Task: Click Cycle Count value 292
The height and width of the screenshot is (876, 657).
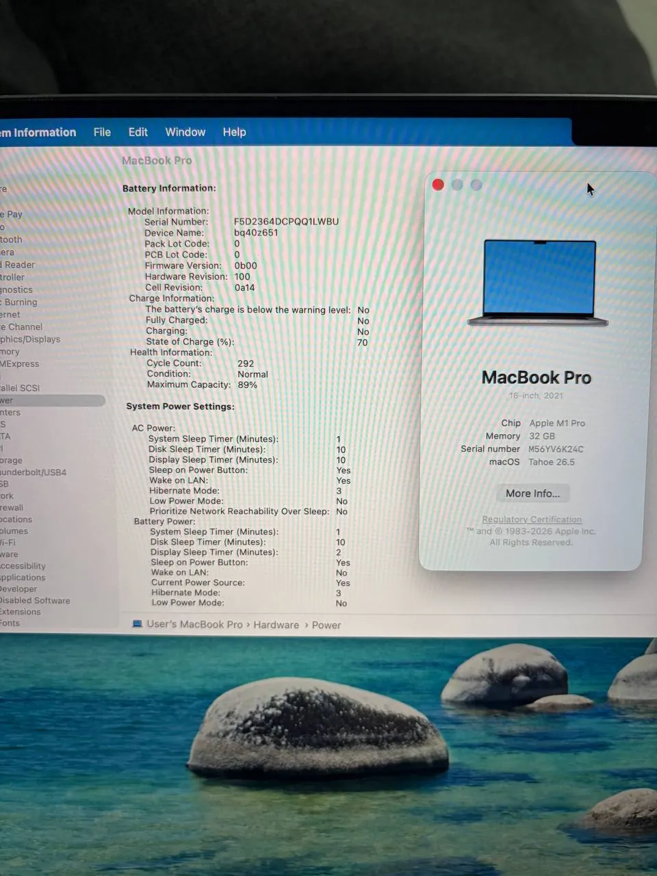Action: (246, 363)
